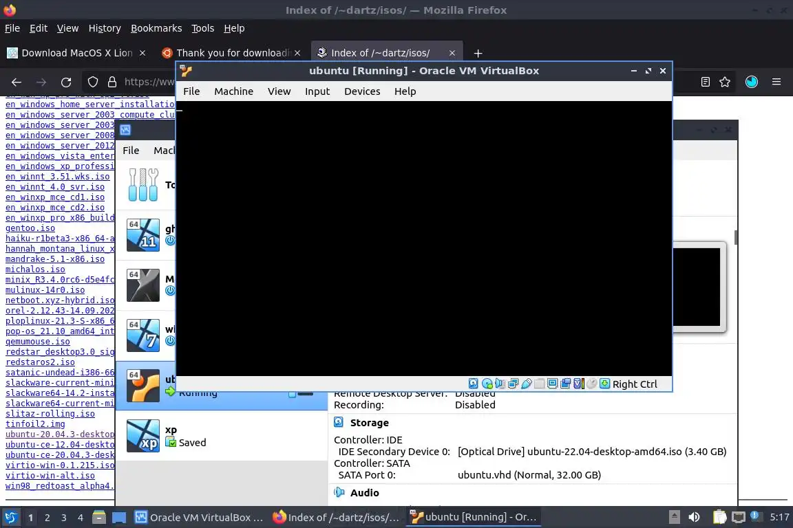Screen dimensions: 793x528
Task: Switch to workspace 2 in taskbar
Action: pyautogui.click(x=47, y=518)
